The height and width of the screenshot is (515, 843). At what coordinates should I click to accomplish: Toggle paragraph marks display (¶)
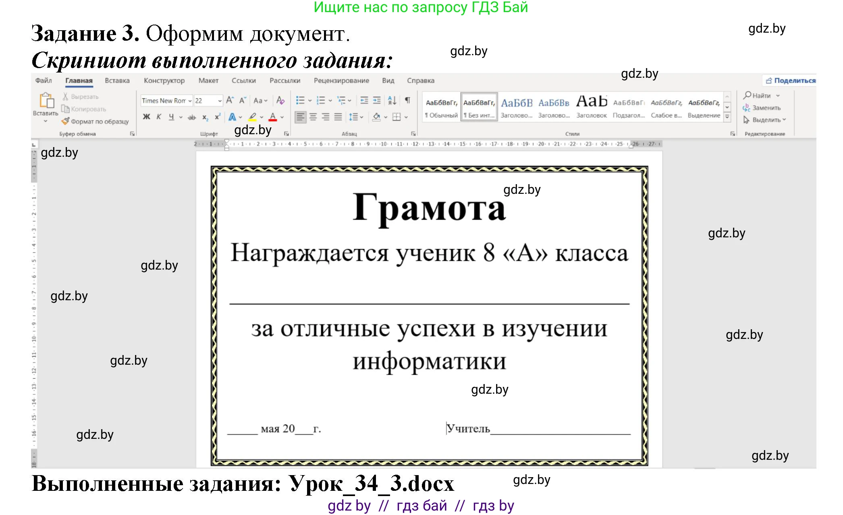[407, 100]
